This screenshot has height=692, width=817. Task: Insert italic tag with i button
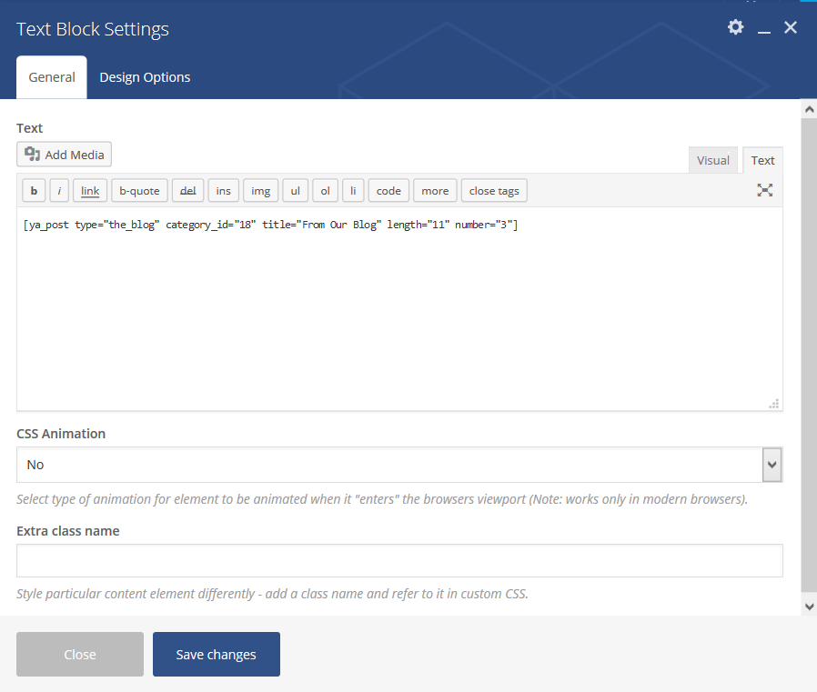coord(59,191)
